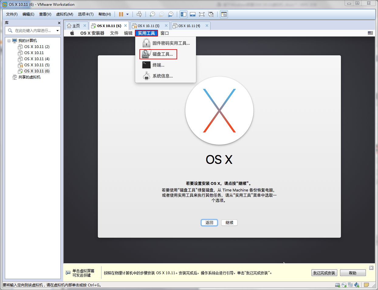The image size is (378, 290).
Task: Open the 文件(F) menu in VMware
Action: (x=12, y=14)
